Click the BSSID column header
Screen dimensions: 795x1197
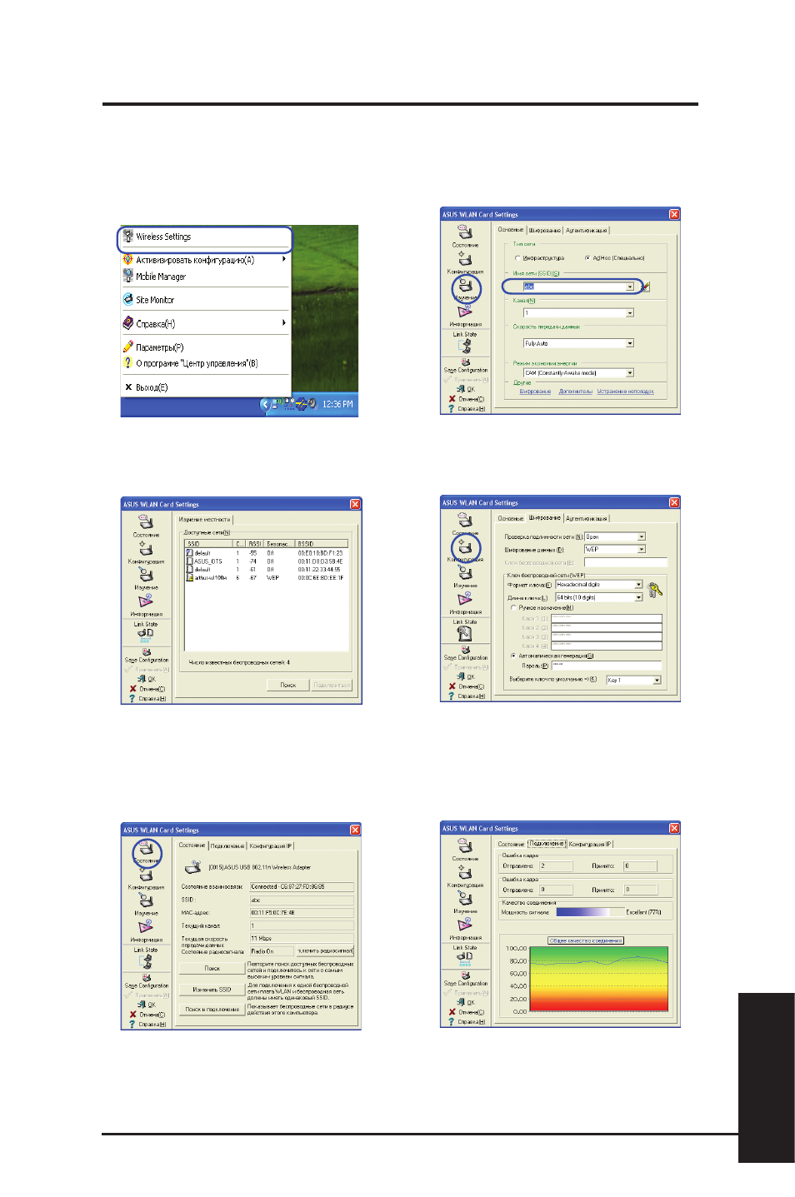pos(322,544)
